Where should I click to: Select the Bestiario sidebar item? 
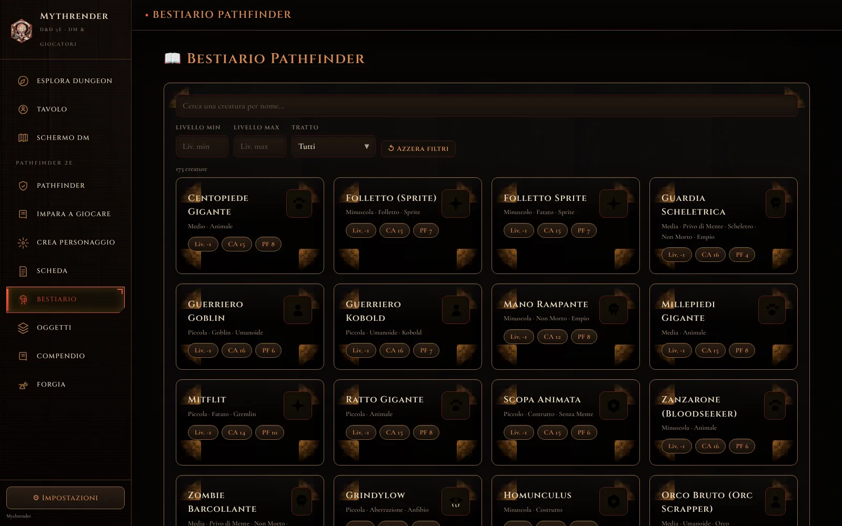[65, 299]
